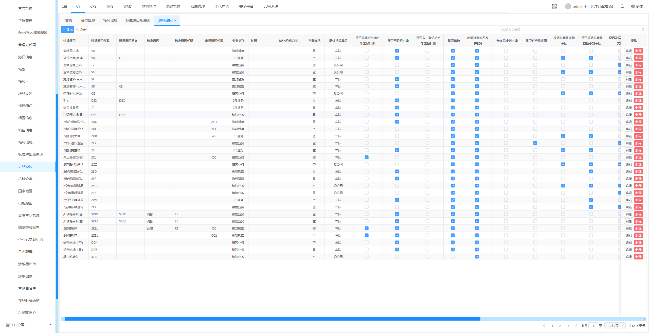
Task: Toggle 是否落箱后自动产生出场计划 for 2空箱暂存
Action: point(367,229)
